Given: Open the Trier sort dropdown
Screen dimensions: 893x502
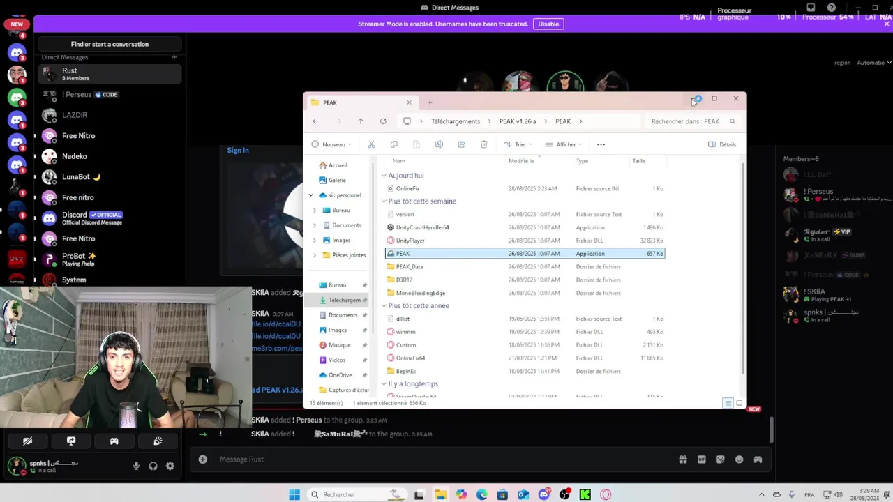Looking at the screenshot, I should (518, 144).
